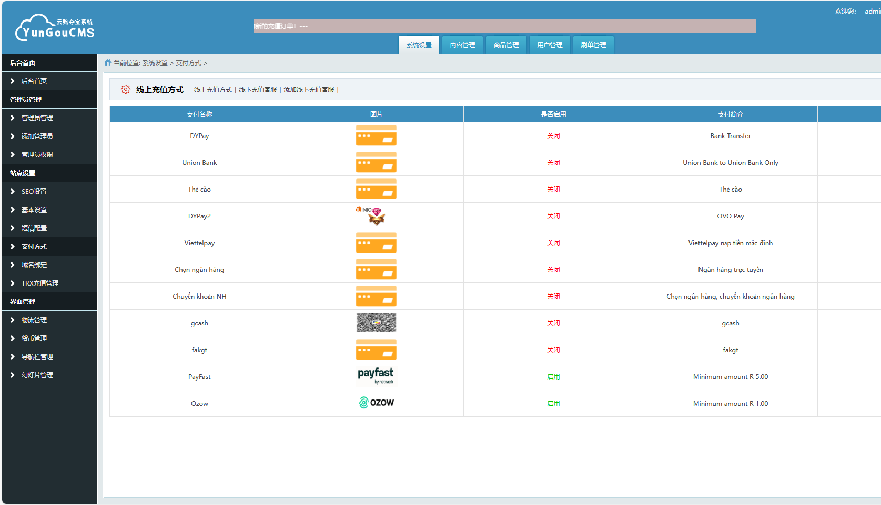Click the YunGouCMS cloud logo

point(55,28)
